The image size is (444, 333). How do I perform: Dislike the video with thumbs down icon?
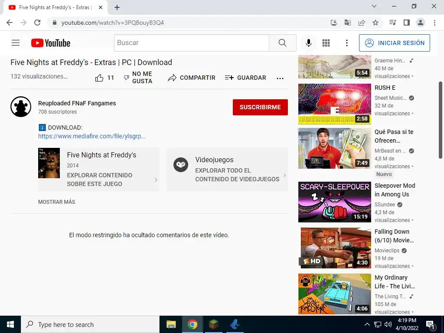[x=127, y=78]
